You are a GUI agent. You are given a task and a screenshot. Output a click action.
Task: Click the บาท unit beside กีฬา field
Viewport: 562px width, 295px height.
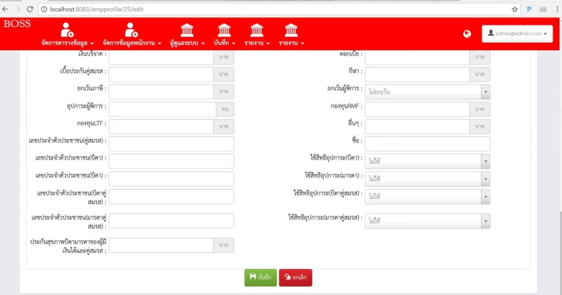(x=480, y=74)
